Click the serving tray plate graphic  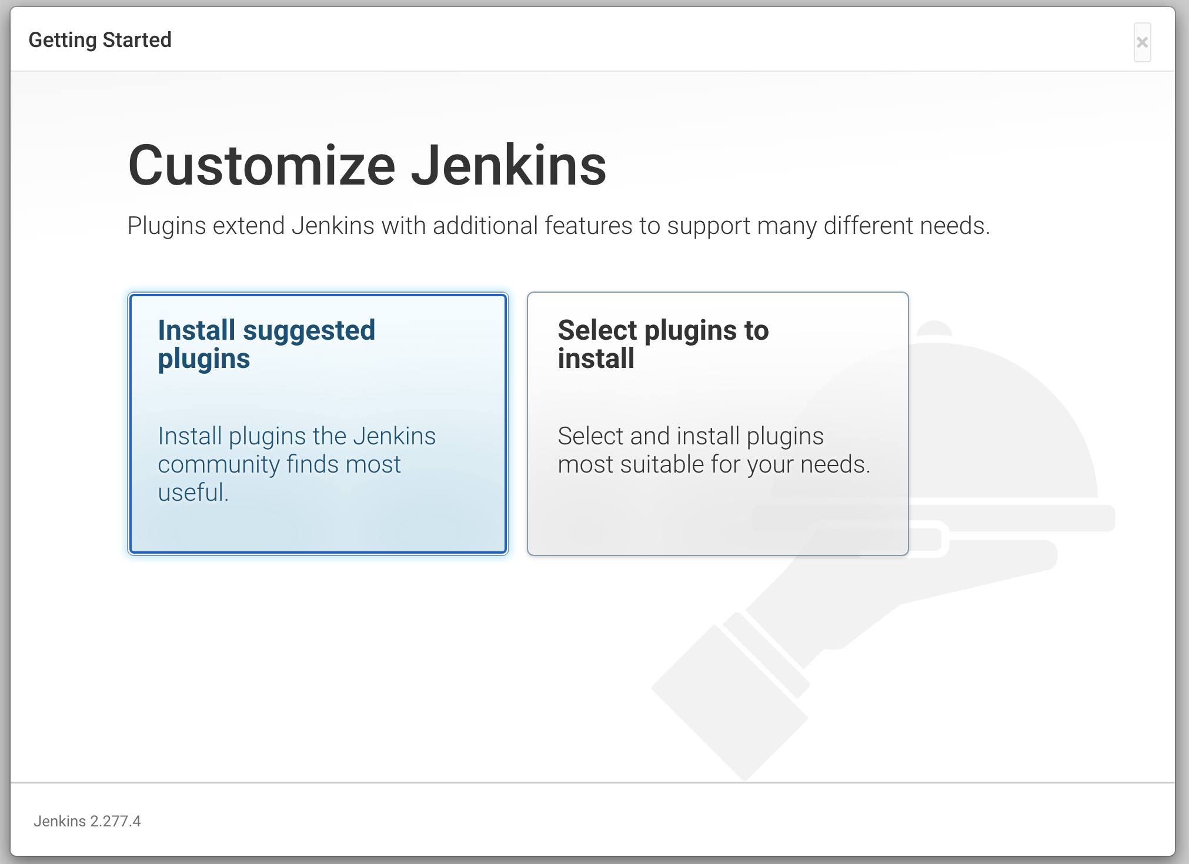[1011, 518]
